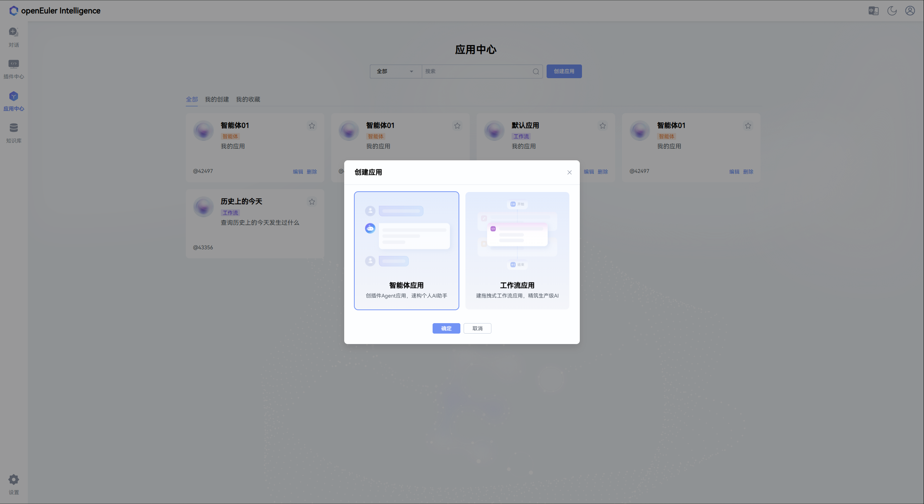Click the search magnifier icon
The image size is (924, 504).
click(535, 71)
